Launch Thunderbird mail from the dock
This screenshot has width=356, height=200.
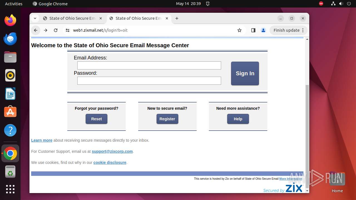(x=10, y=39)
